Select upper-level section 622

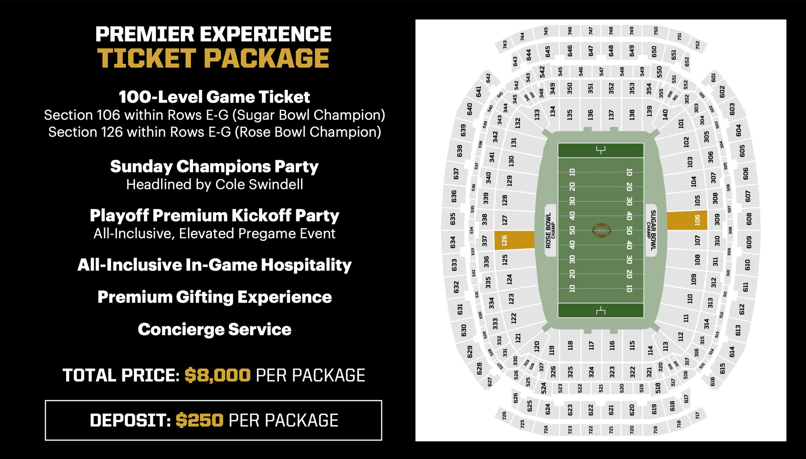(591, 410)
